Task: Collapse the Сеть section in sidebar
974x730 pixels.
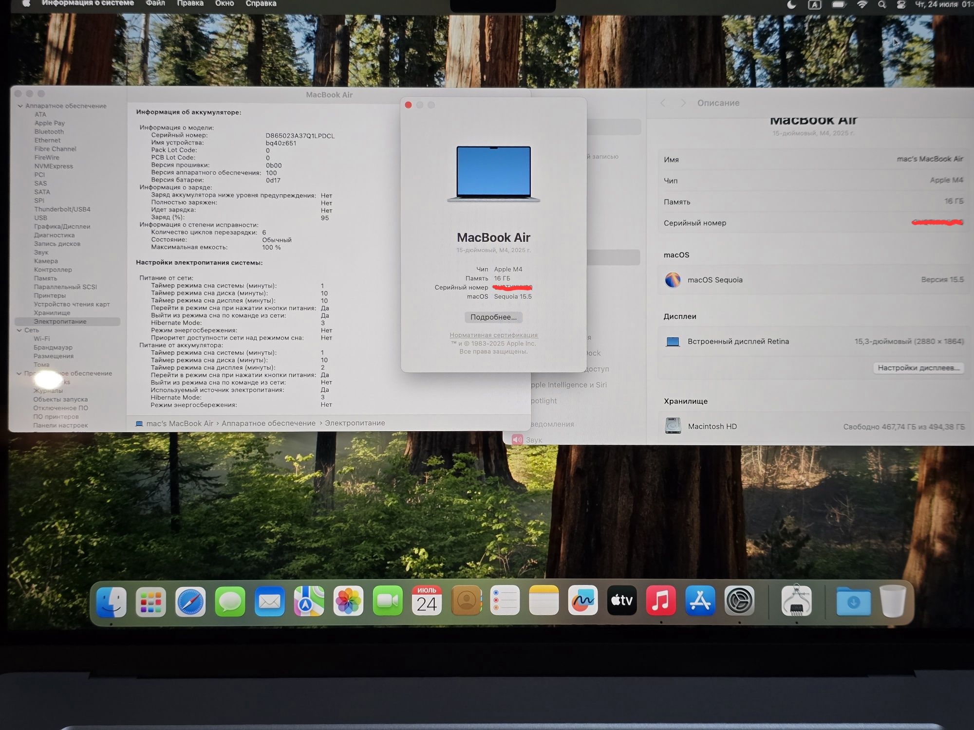Action: [x=19, y=330]
